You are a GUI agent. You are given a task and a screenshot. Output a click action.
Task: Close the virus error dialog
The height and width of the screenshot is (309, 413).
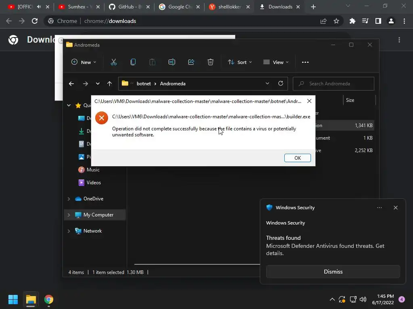309,101
